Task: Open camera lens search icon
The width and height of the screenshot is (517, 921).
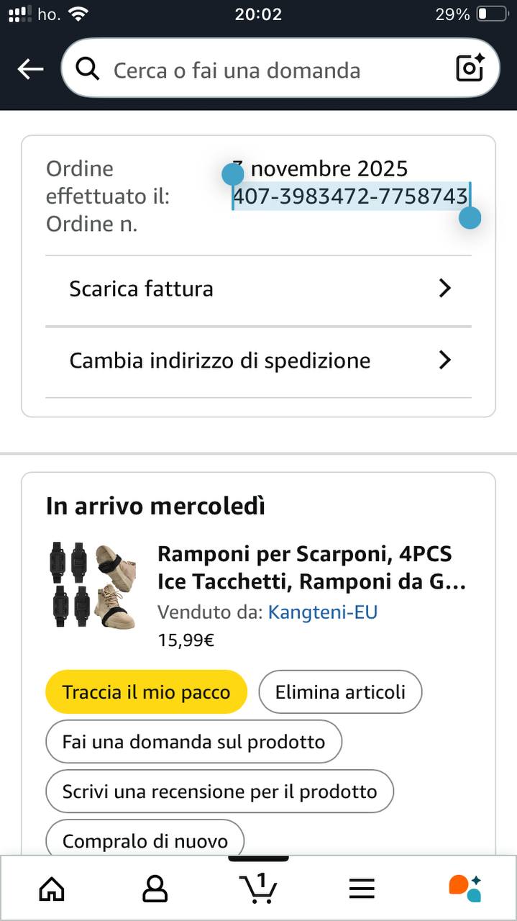Action: point(470,69)
